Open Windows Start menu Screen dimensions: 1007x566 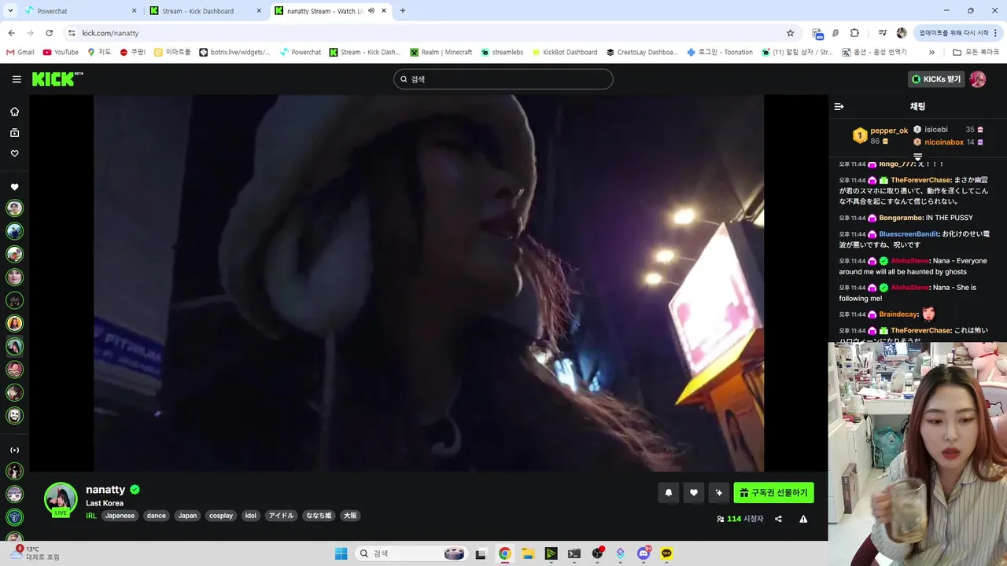(341, 553)
